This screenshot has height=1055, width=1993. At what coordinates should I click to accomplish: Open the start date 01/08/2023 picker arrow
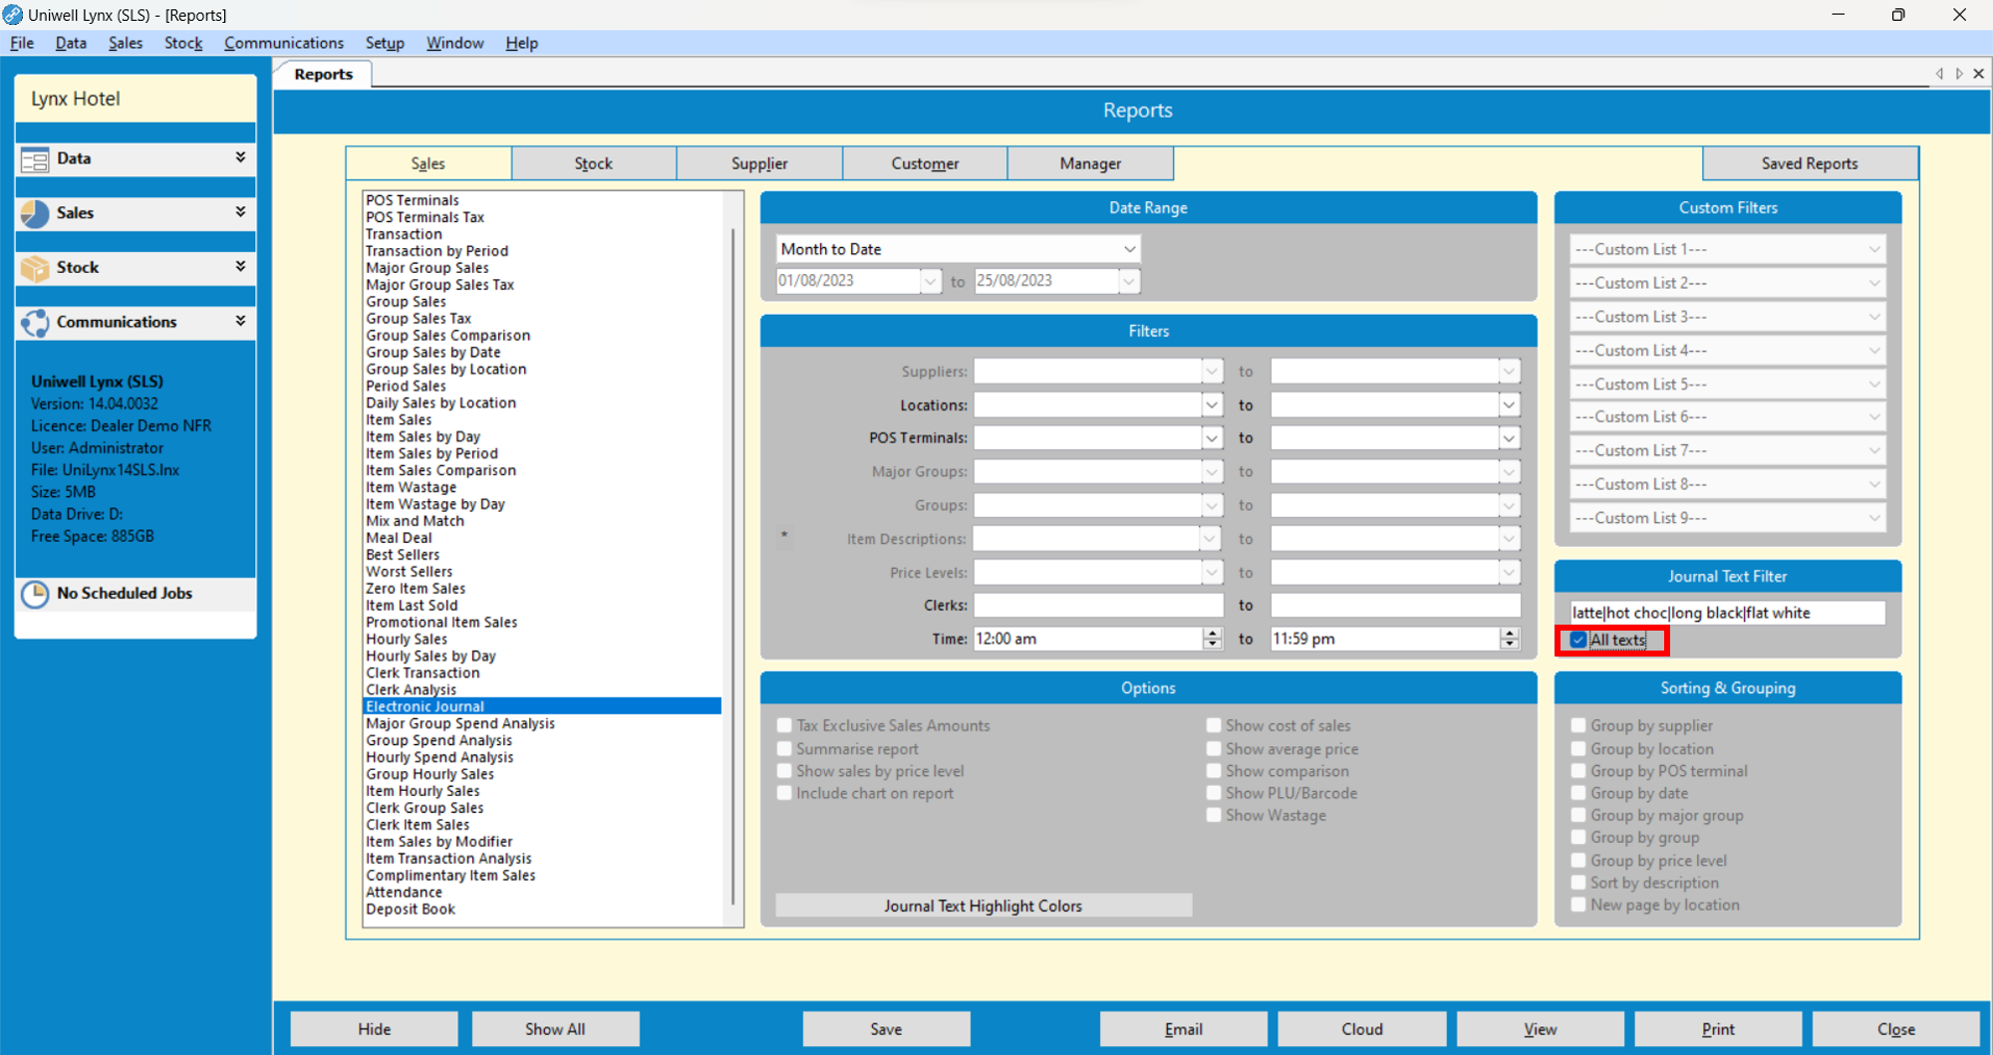pos(930,281)
